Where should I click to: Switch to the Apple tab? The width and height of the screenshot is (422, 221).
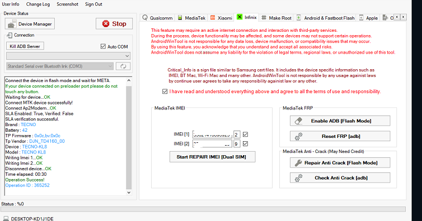click(x=368, y=18)
